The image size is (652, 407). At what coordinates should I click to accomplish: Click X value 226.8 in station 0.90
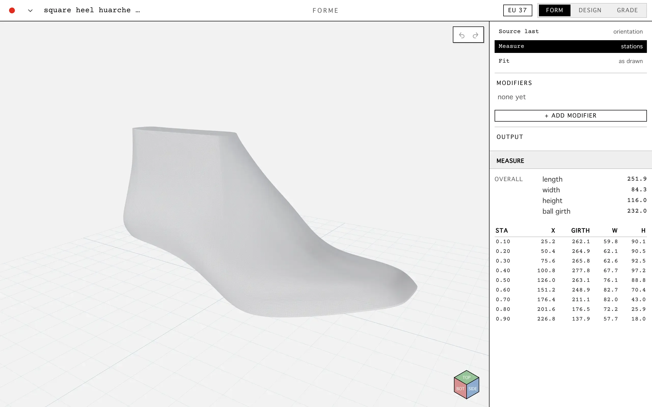(546, 319)
